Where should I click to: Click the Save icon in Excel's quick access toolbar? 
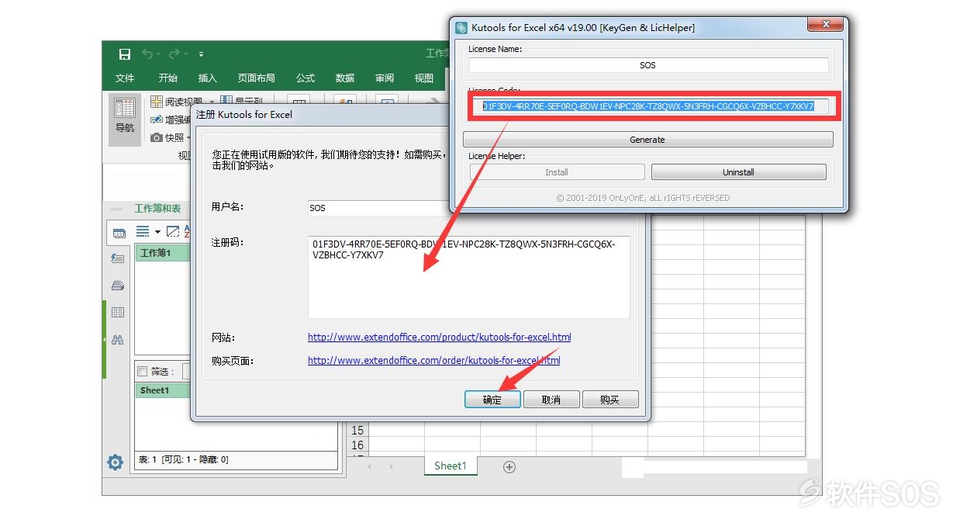(x=125, y=54)
